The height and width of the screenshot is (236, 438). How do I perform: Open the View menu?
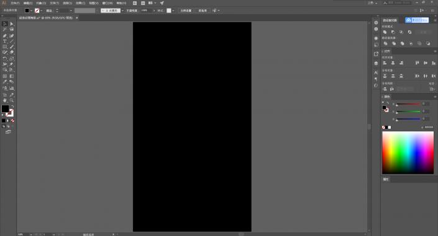pyautogui.click(x=94, y=3)
